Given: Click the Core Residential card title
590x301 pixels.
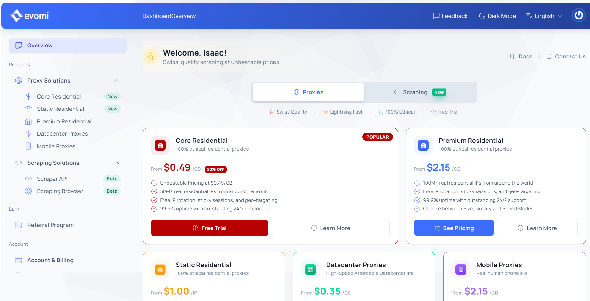Looking at the screenshot, I should click(201, 141).
